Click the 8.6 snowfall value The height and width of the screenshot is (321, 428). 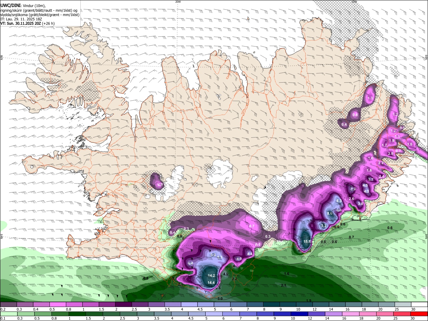330,213
